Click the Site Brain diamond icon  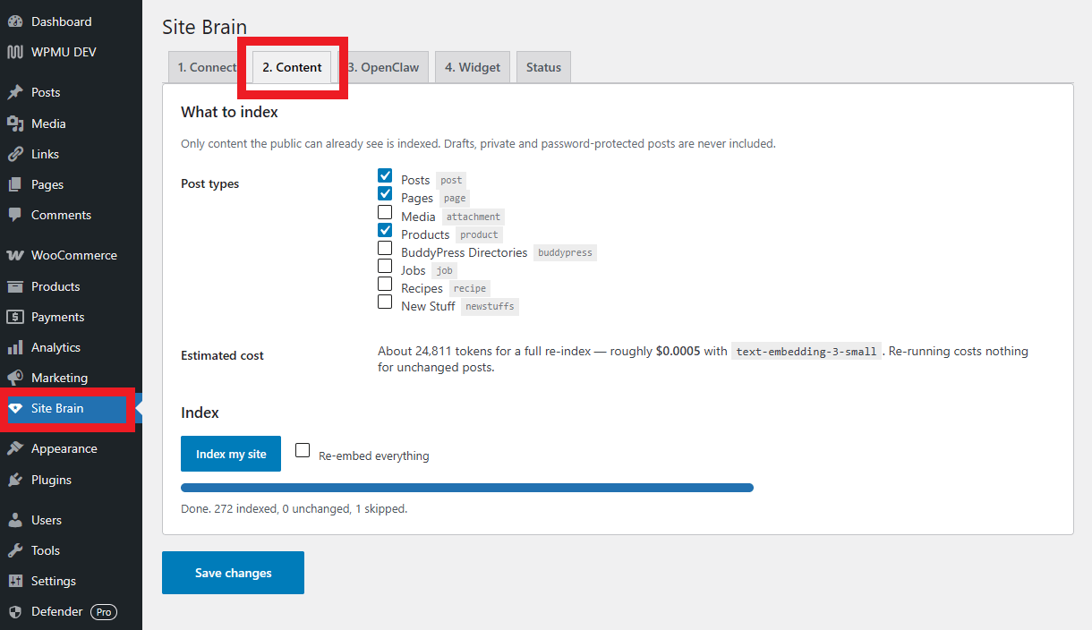tap(15, 408)
